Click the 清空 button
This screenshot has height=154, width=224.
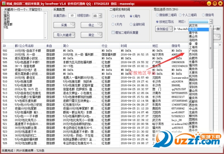(92, 35)
